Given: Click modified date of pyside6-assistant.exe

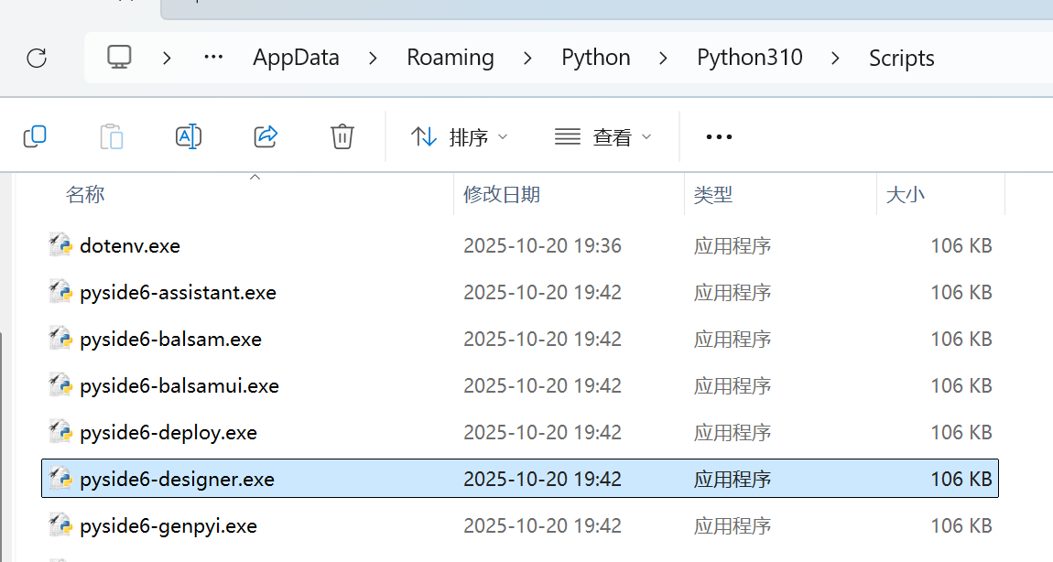Looking at the screenshot, I should pos(543,293).
